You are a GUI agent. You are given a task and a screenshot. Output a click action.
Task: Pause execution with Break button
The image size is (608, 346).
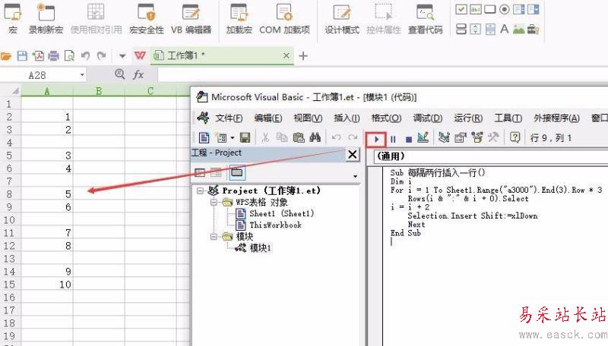tap(393, 139)
